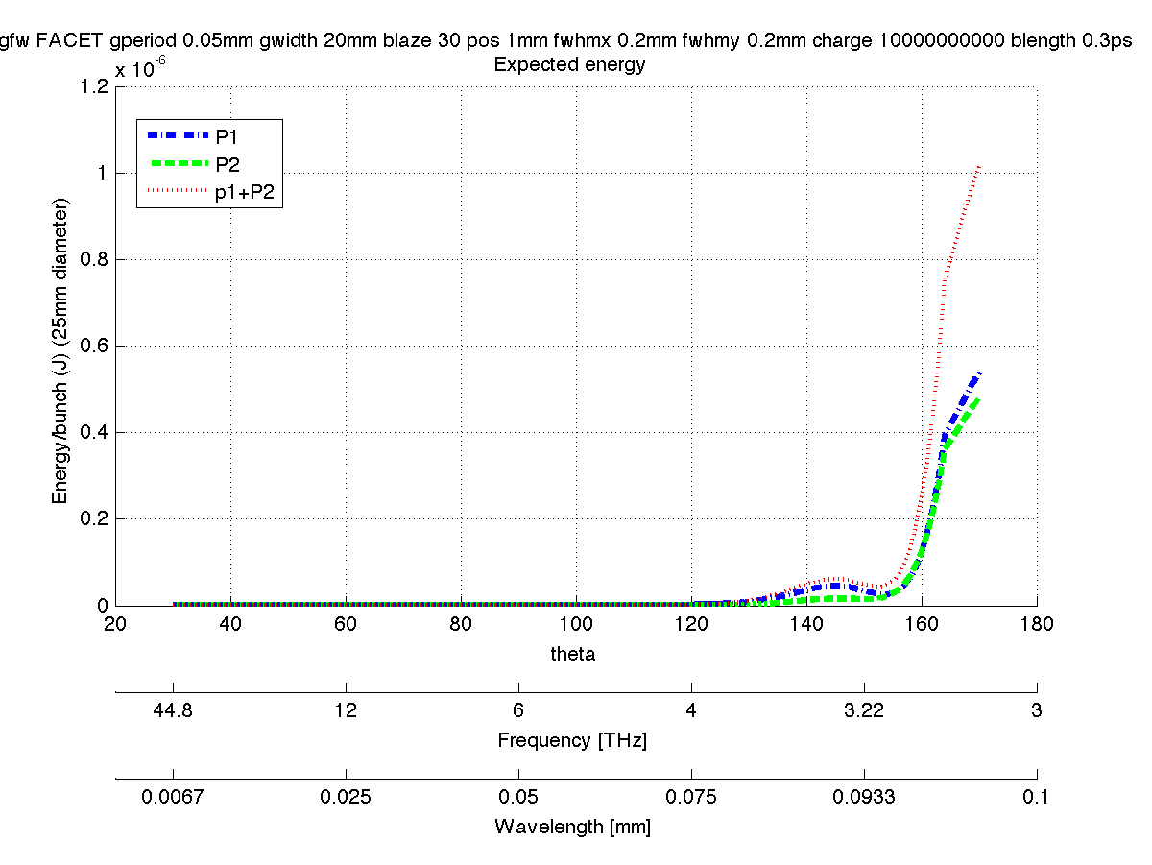The image size is (1152, 865).
Task: Select the blue dash-dot P1 legend line sample
Action: (177, 136)
